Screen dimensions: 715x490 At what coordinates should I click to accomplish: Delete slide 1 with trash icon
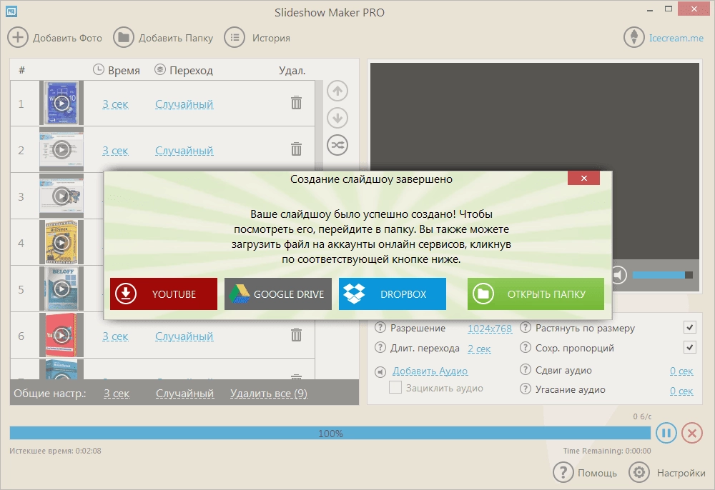click(297, 102)
